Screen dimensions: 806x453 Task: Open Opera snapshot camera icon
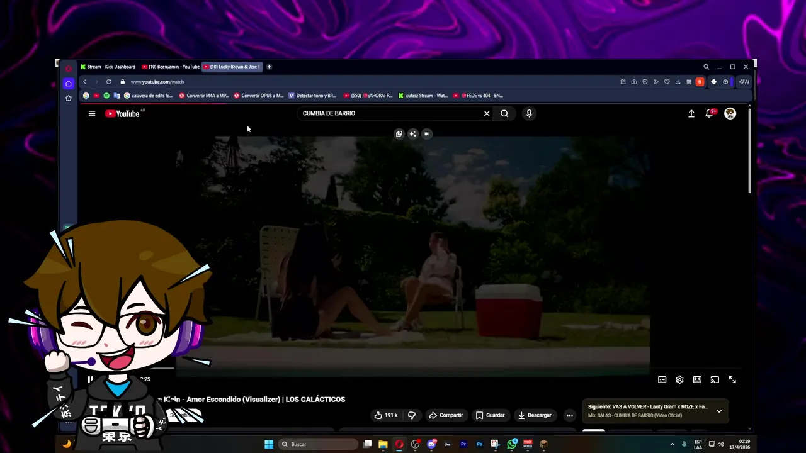[634, 82]
